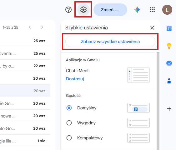Open the email ending in "gle lila...."
This screenshot has width=176, height=150.
[25, 141]
